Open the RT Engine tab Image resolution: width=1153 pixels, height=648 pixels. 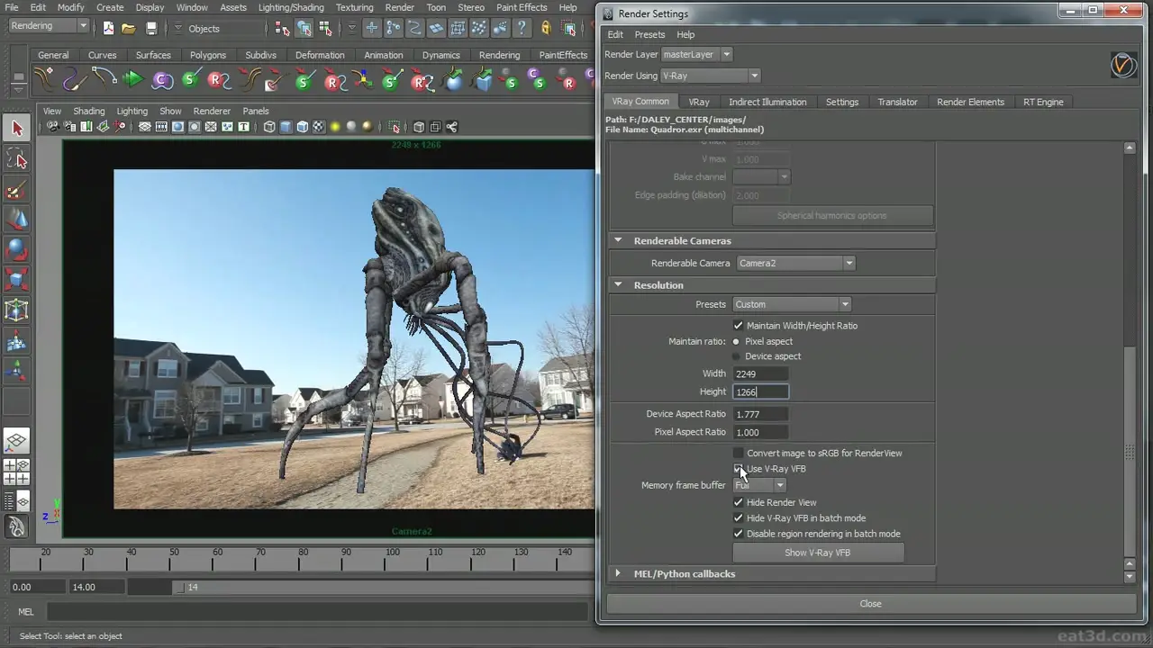(1043, 102)
